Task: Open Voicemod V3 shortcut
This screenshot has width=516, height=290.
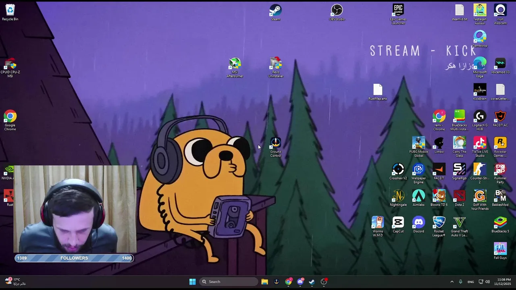Action: pos(500,65)
